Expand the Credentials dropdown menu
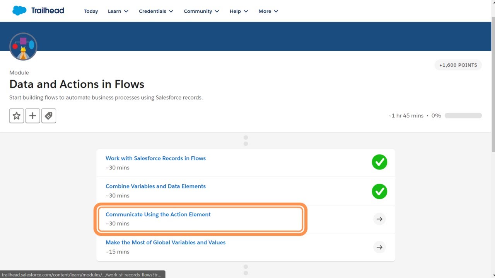Image resolution: width=495 pixels, height=278 pixels. coord(156,11)
